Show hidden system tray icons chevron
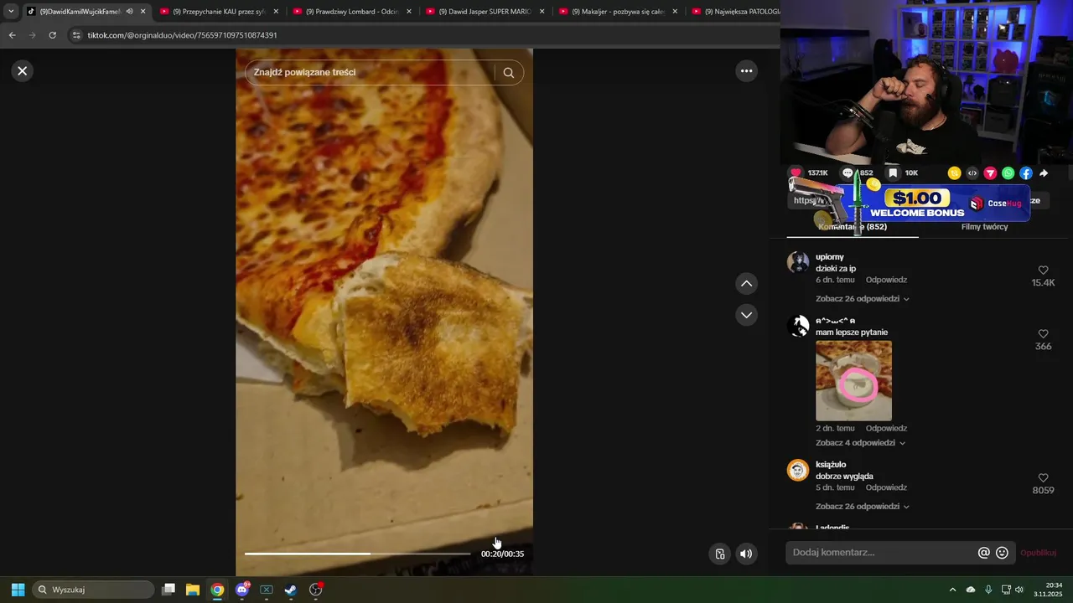The width and height of the screenshot is (1073, 603). (952, 590)
